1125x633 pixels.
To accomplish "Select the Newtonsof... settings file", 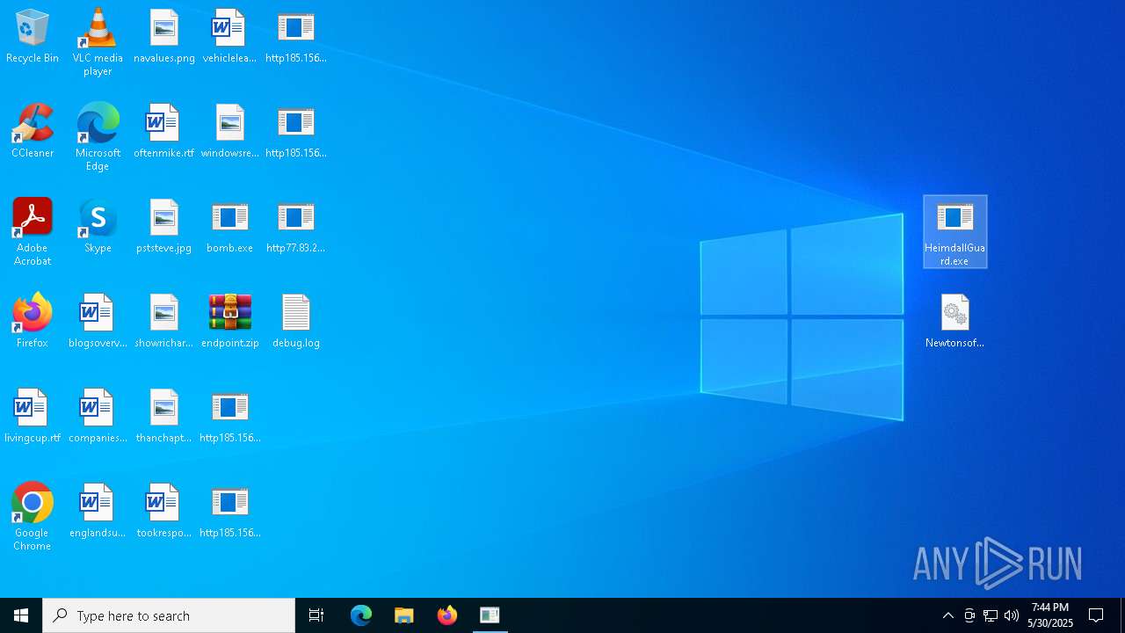I will coord(955,322).
